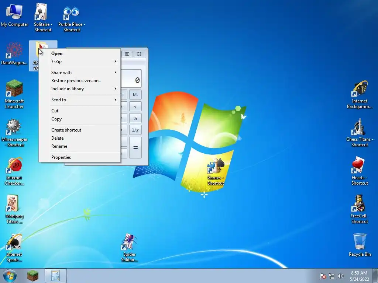Select the Spider Solitaire desktop icon
378x283 pixels.
(x=129, y=248)
